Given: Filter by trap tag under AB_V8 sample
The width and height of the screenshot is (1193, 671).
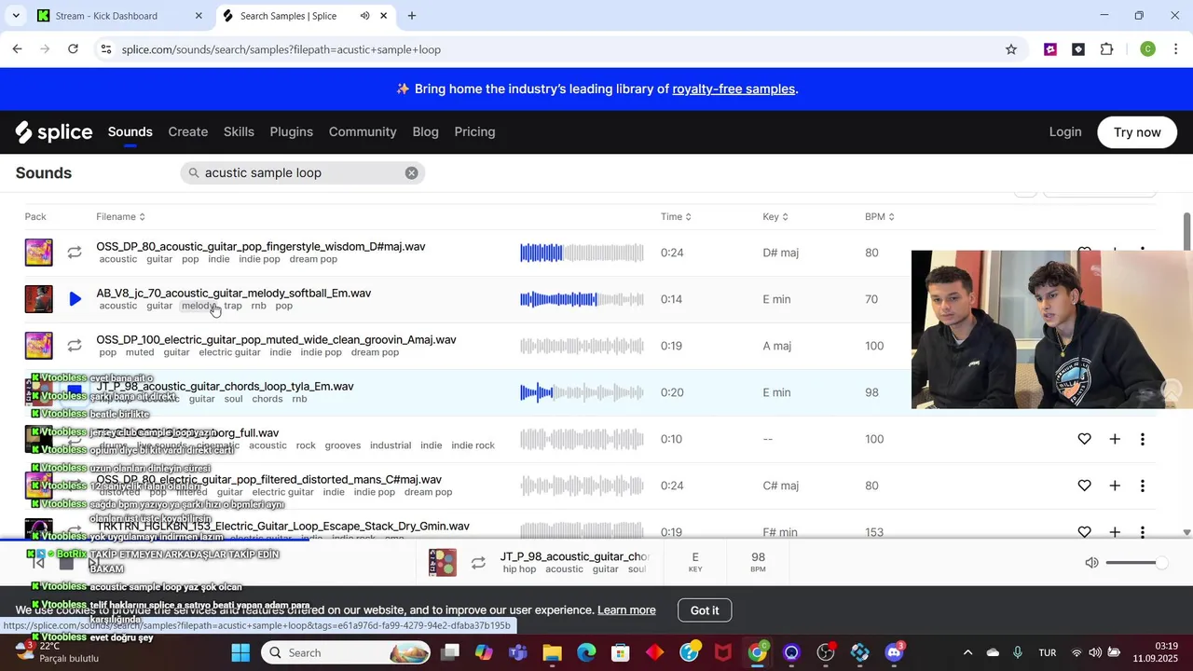Looking at the screenshot, I should [233, 306].
